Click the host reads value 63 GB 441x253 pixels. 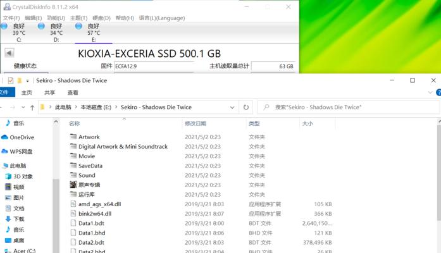[x=273, y=66]
